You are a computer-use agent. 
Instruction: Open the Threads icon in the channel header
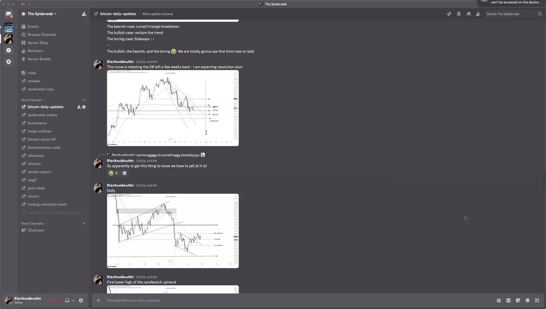click(x=449, y=14)
